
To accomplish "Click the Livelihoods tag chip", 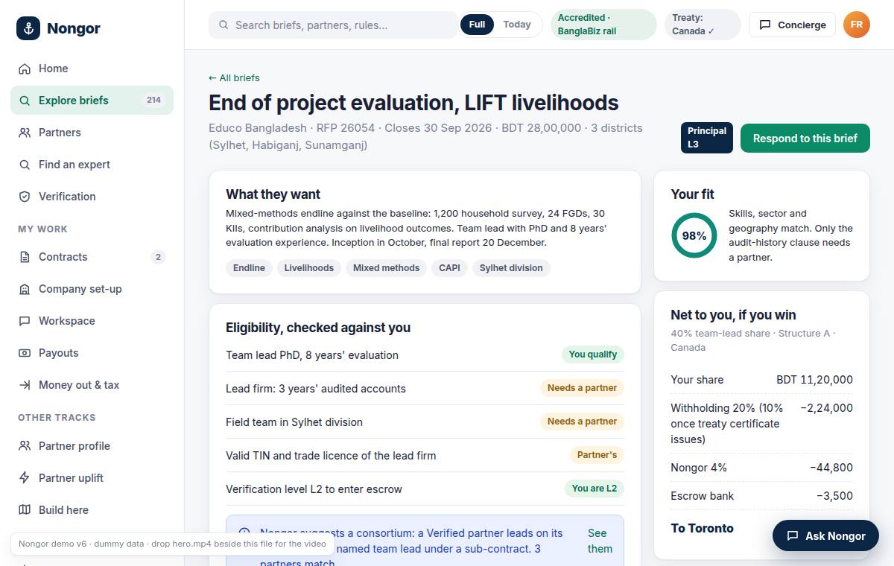I will [x=309, y=268].
